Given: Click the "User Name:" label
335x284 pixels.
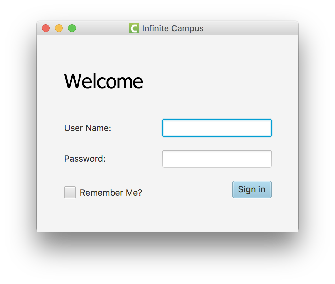Looking at the screenshot, I should coord(88,128).
